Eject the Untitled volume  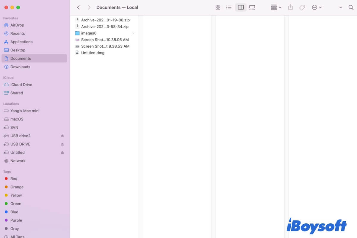tap(62, 152)
